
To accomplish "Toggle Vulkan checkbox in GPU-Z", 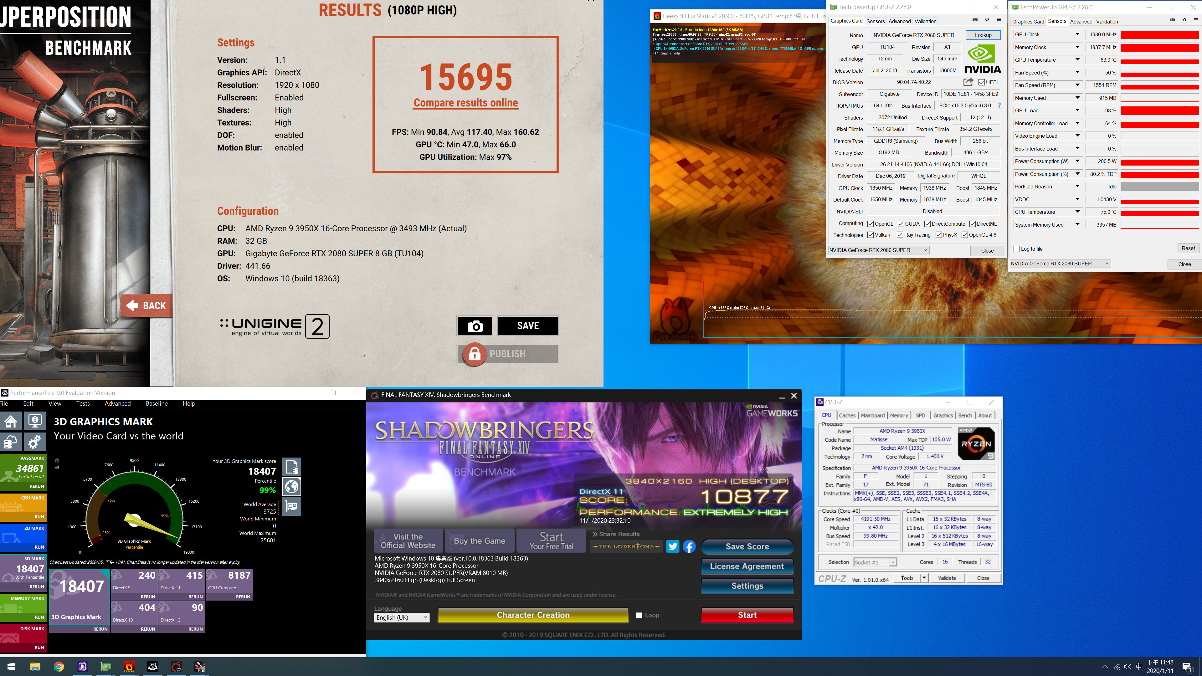I will (870, 235).
